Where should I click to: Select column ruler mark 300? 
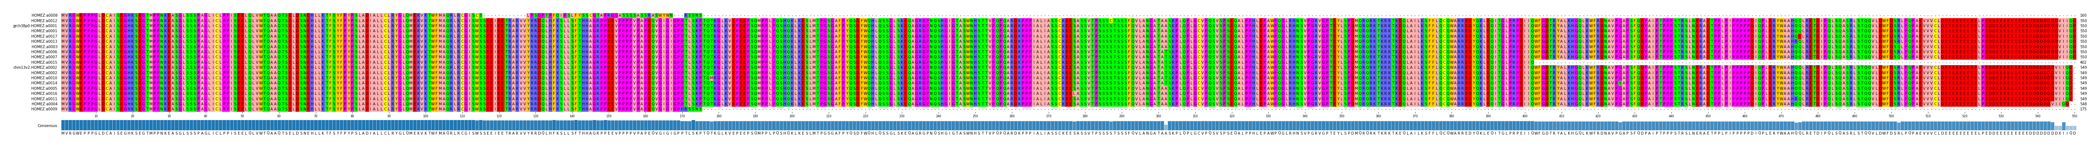[1159, 116]
